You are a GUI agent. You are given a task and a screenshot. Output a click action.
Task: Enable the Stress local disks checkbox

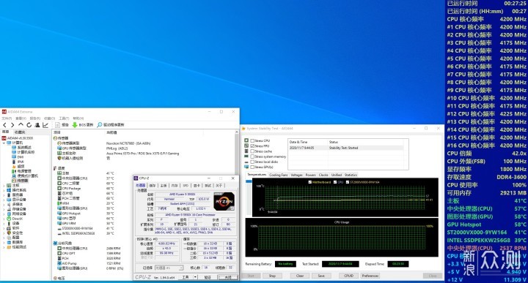(252, 162)
